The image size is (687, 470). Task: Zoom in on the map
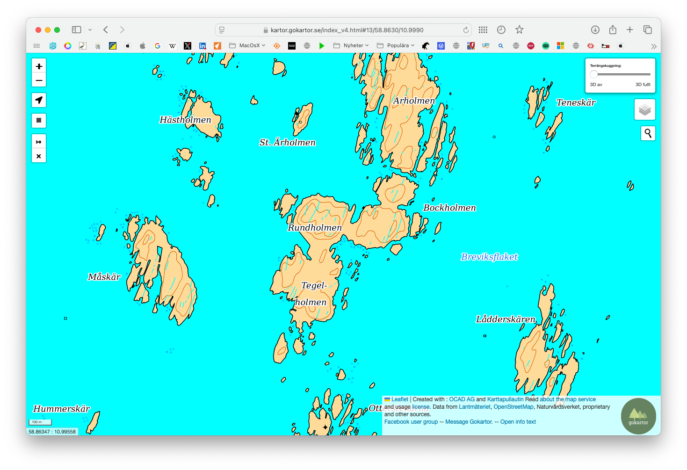pyautogui.click(x=39, y=66)
